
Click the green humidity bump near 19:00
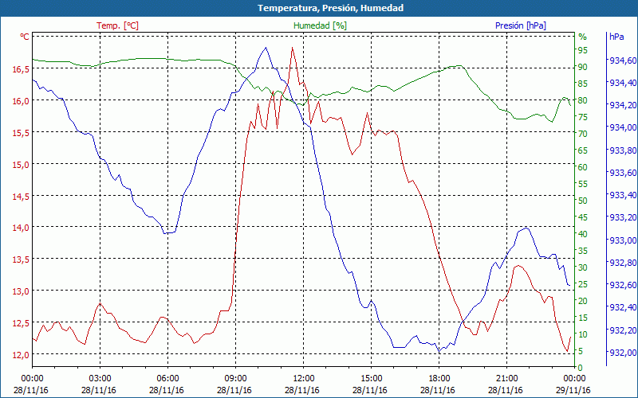pos(459,65)
